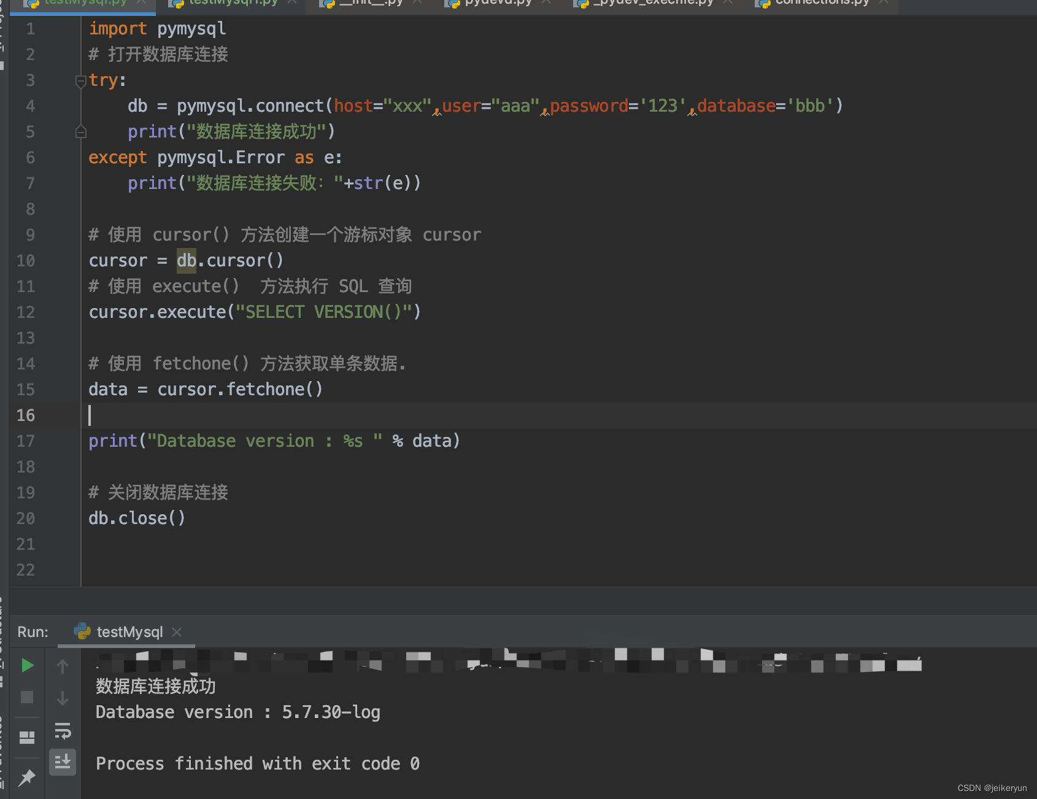
Task: Click the 'db.close()' line
Action: pyautogui.click(x=137, y=519)
